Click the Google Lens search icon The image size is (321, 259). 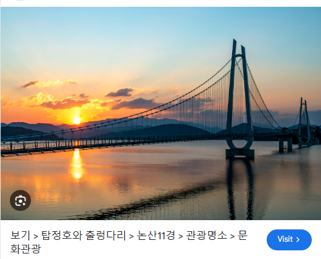[20, 200]
